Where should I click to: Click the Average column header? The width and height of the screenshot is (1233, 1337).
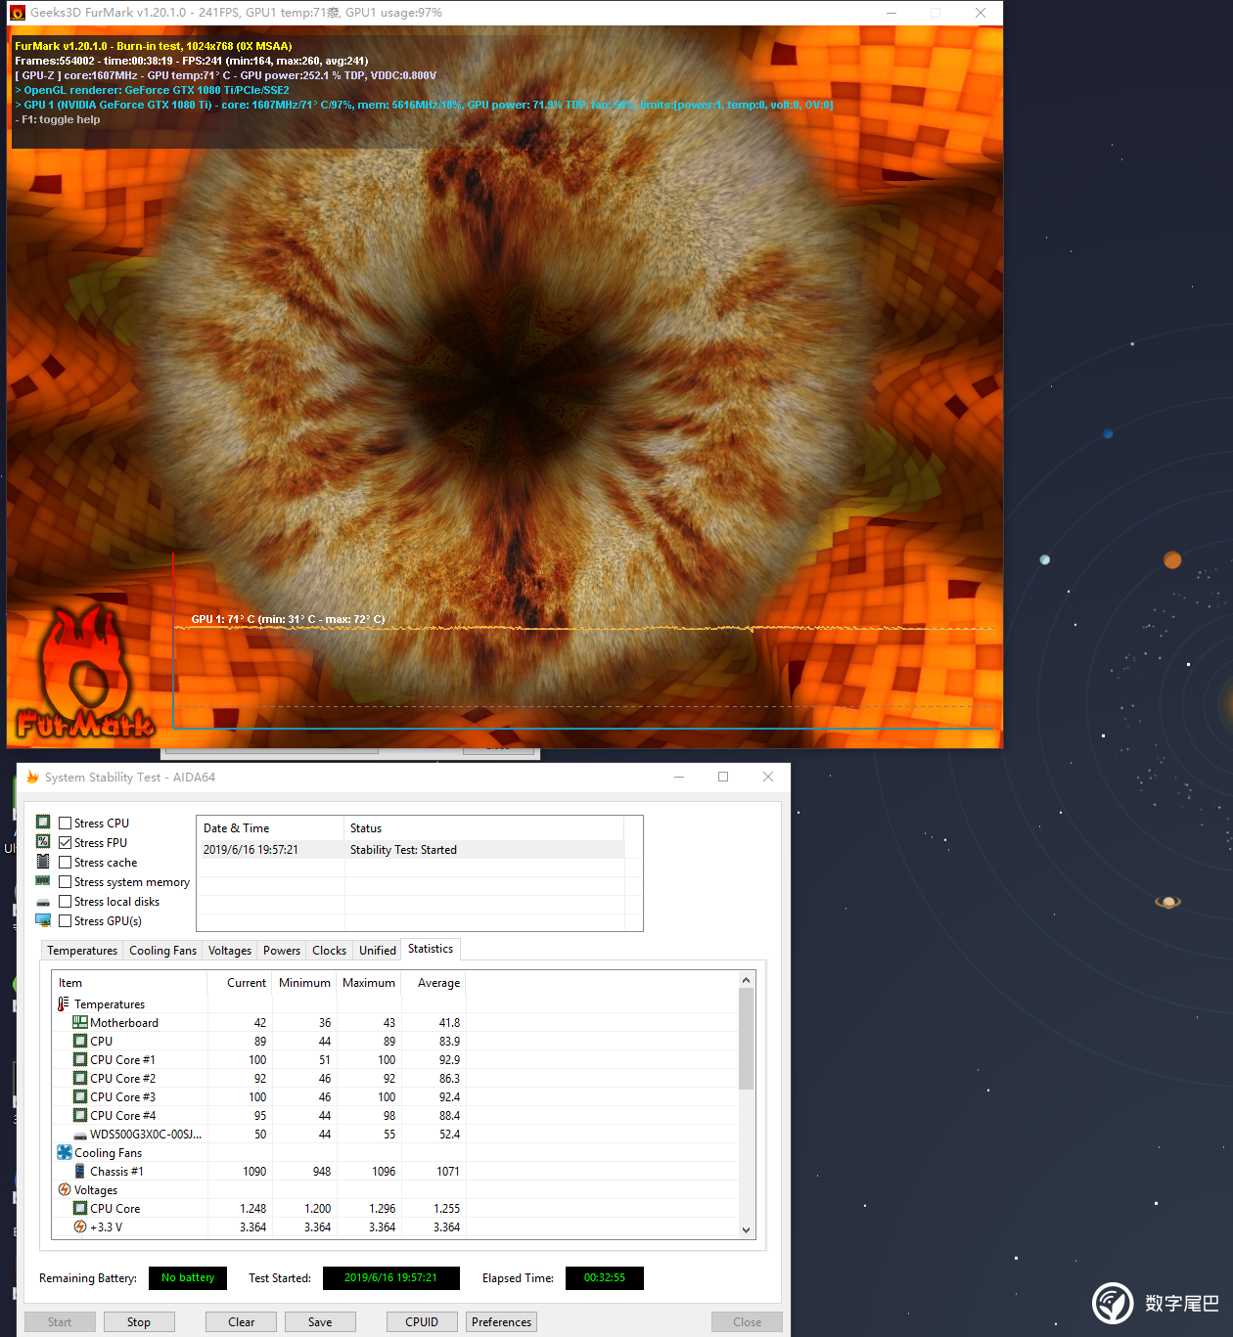click(x=434, y=983)
